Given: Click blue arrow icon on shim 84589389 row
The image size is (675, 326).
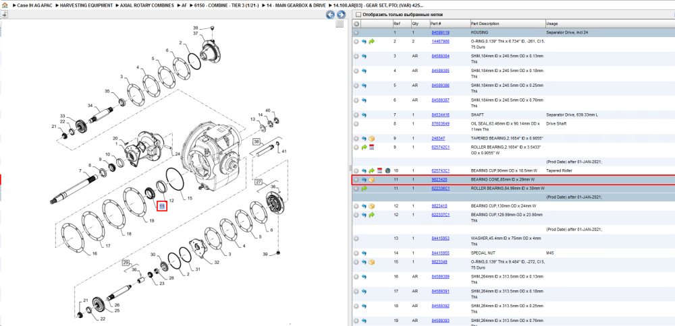Looking at the screenshot, I should coord(364,277).
